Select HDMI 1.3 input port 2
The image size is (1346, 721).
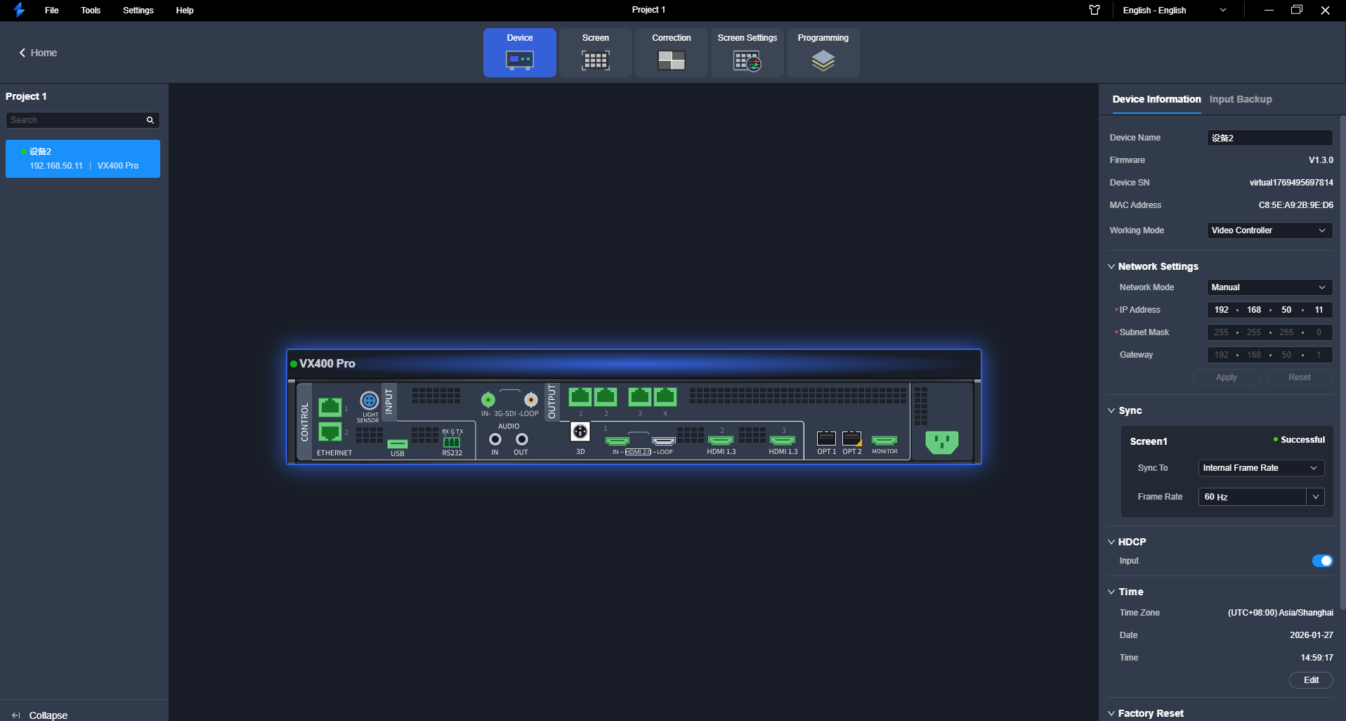pyautogui.click(x=721, y=441)
